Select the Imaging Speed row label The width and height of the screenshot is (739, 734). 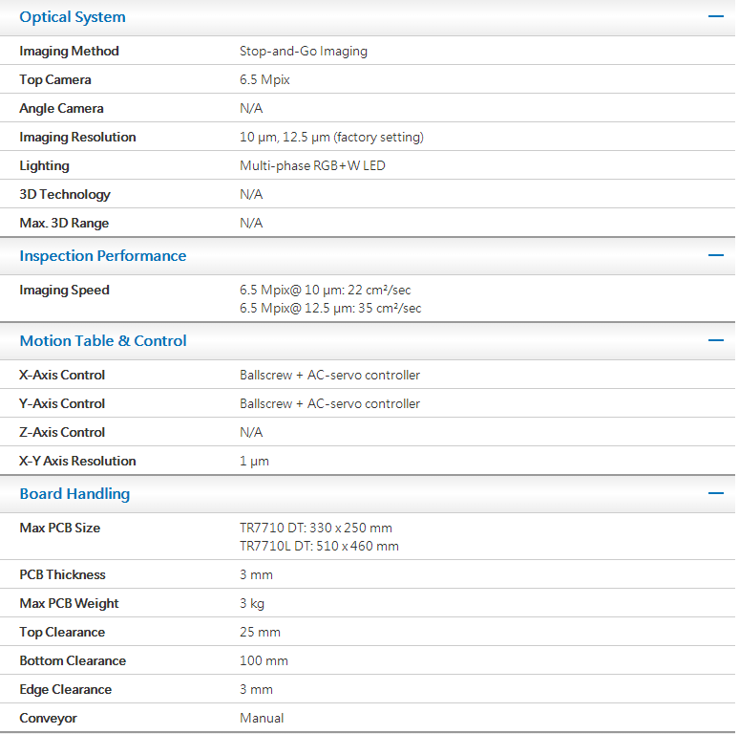[65, 290]
